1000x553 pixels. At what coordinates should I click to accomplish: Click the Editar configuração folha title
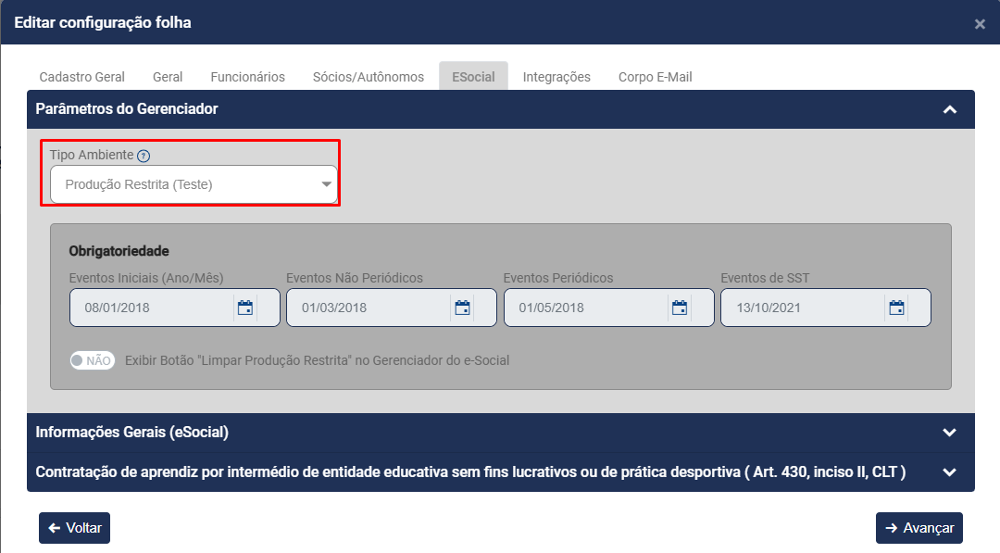[x=103, y=22]
